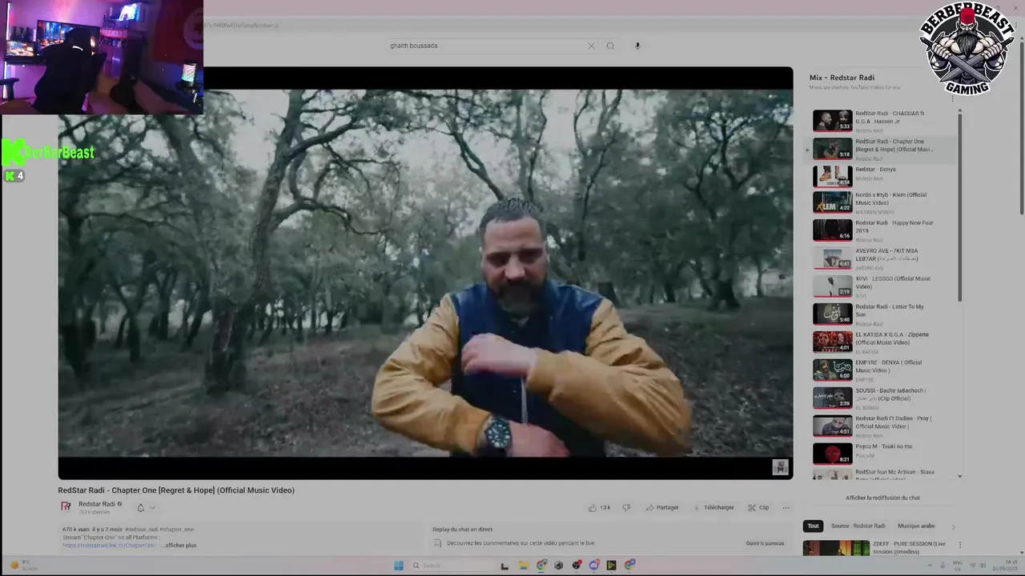Show more filter chips with right arrow
The width and height of the screenshot is (1025, 576).
pos(953,526)
